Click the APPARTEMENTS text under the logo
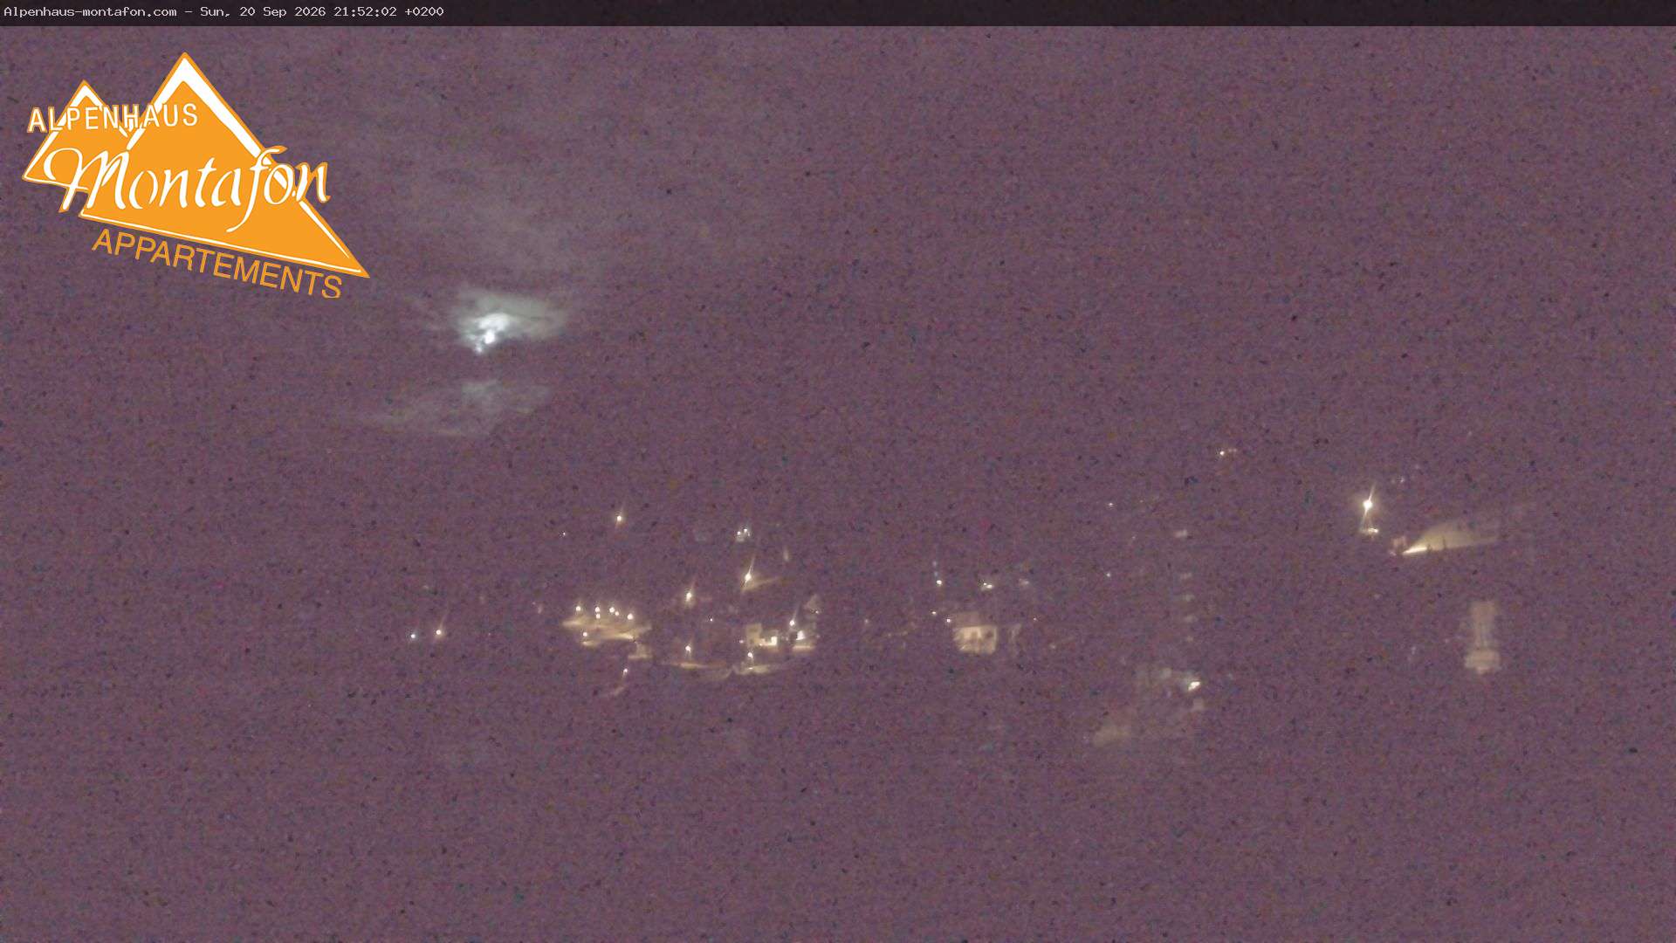The height and width of the screenshot is (943, 1676). click(216, 263)
